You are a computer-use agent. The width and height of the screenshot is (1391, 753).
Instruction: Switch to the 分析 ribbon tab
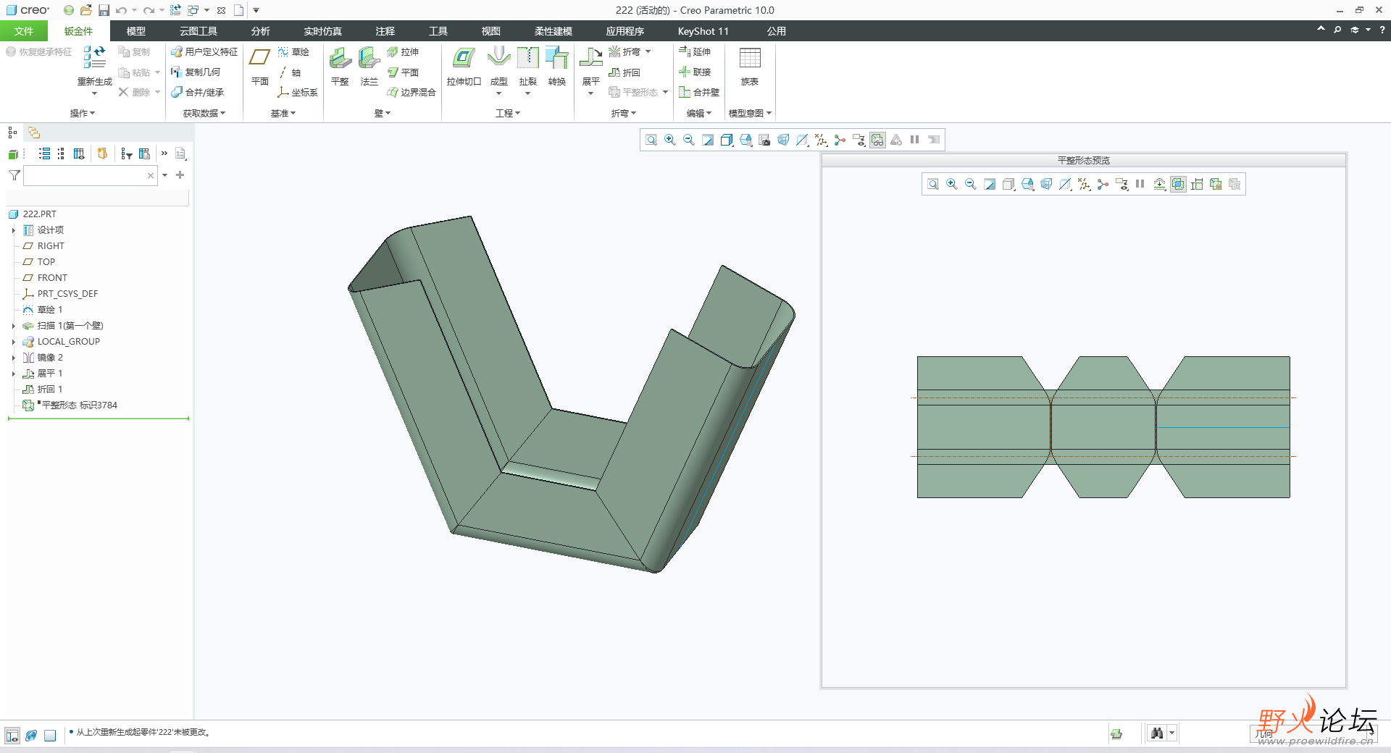[261, 31]
